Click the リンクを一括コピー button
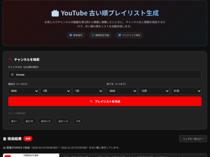Screen dimensions: 210x157 193,139
